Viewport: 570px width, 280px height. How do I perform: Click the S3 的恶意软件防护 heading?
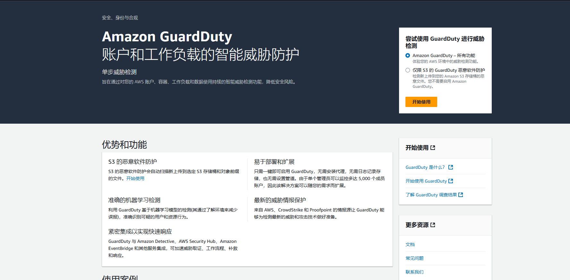[x=132, y=162]
